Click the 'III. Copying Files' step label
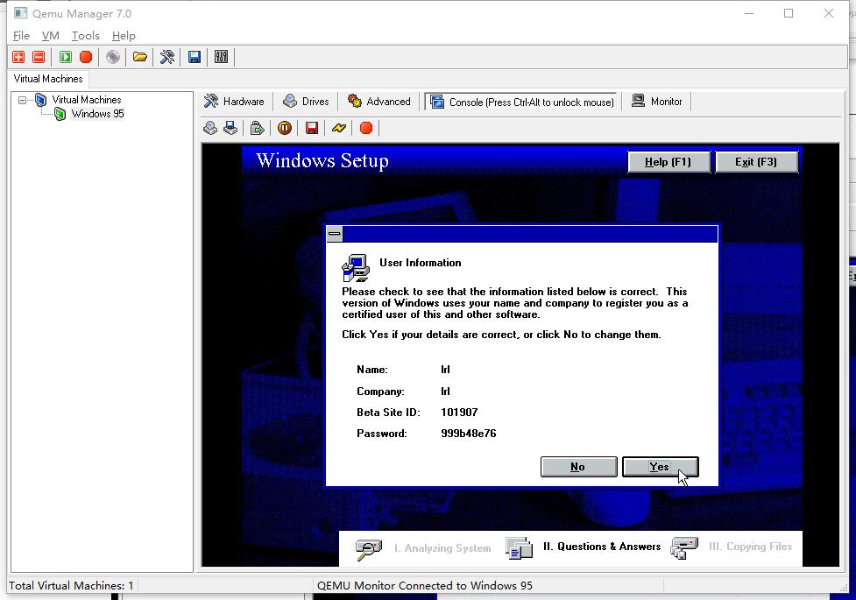The image size is (856, 600). coord(750,547)
